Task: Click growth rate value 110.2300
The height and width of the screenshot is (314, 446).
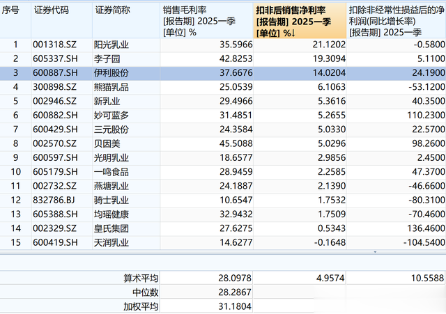Action: (x=426, y=116)
